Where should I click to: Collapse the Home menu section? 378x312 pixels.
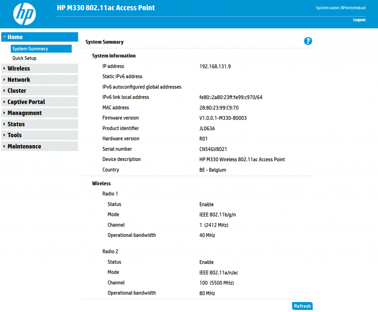tap(39, 37)
